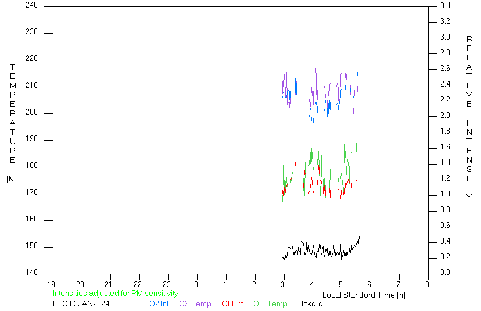Click the O2 Temp. legend label
481x311 pixels.
tap(196, 303)
